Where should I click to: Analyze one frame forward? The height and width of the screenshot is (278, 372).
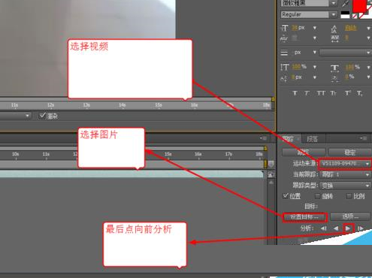tap(361, 228)
